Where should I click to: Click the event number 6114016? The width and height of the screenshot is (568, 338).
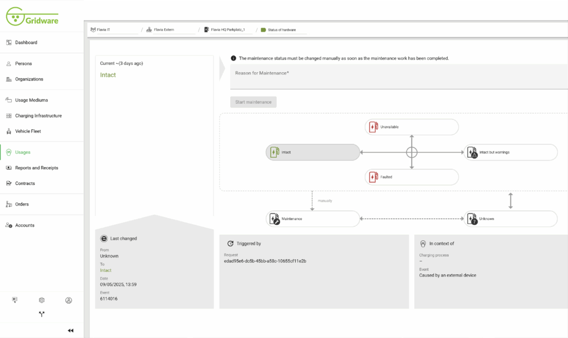point(109,299)
